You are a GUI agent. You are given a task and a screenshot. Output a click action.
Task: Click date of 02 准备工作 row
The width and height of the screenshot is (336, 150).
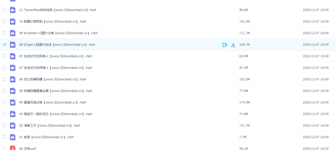coord(316,126)
